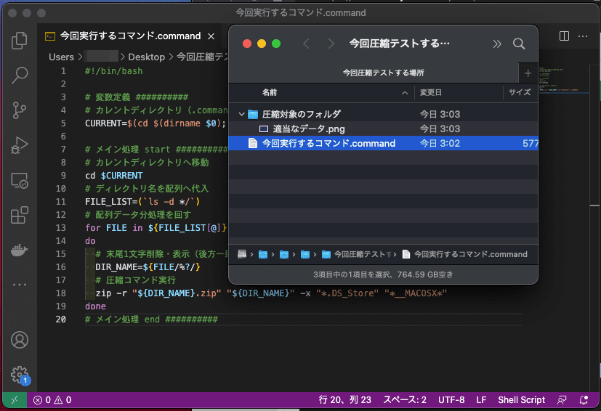
Task: Sort by サイズ column header
Action: point(520,92)
